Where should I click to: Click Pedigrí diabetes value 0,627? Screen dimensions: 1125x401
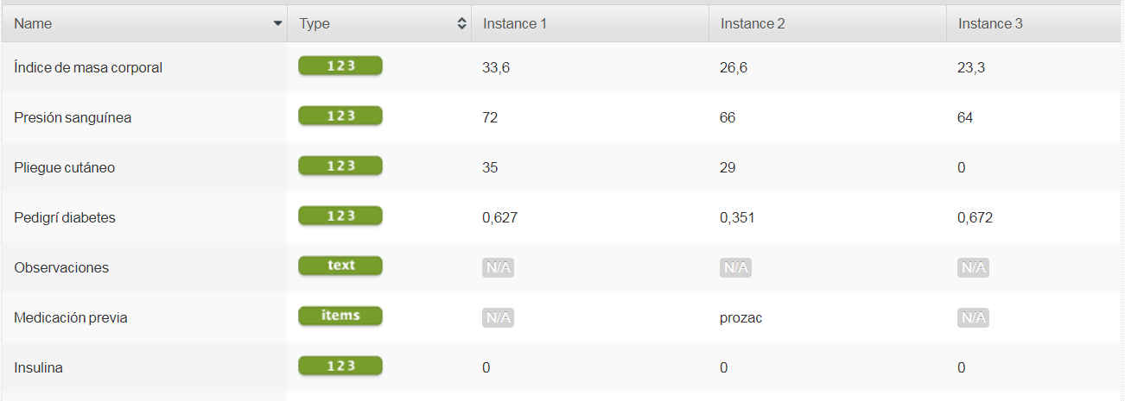(499, 217)
